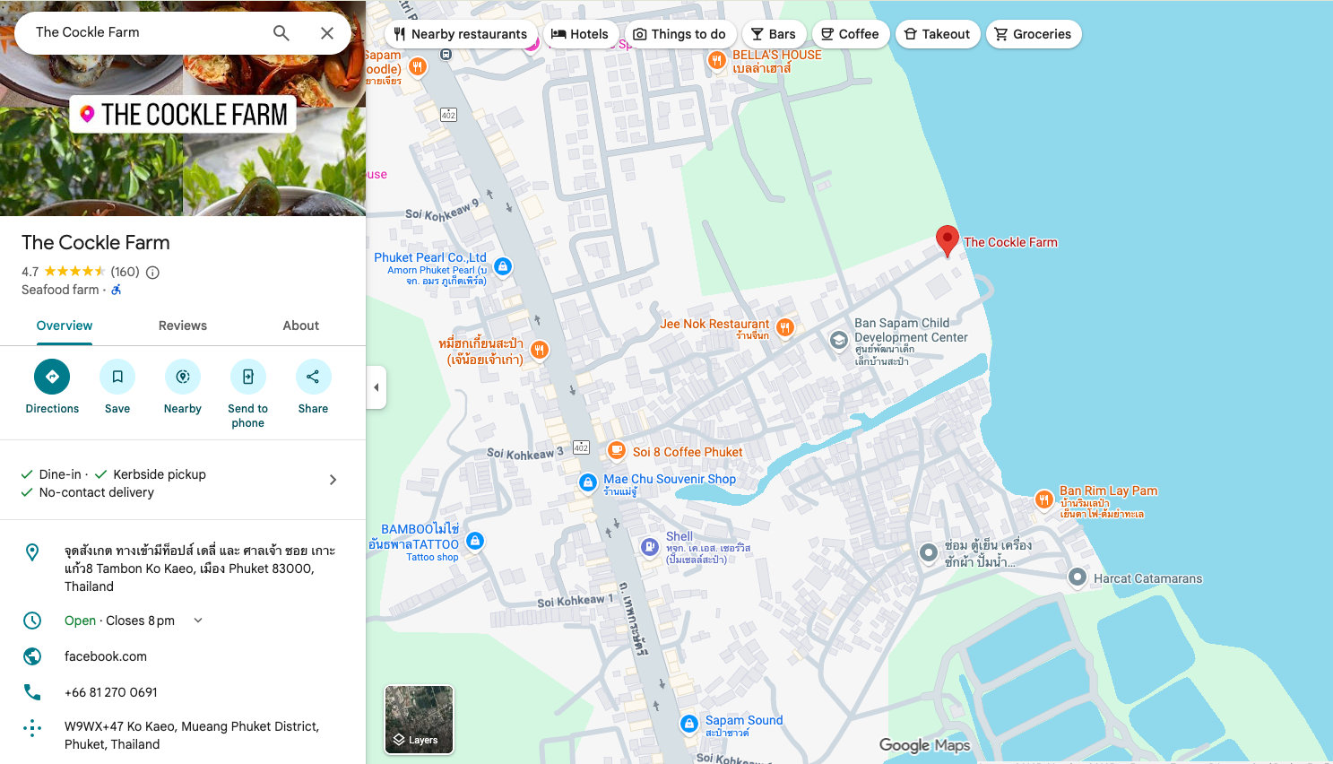This screenshot has height=764, width=1333.
Task: Filter by Groceries chip
Action: [x=1034, y=34]
